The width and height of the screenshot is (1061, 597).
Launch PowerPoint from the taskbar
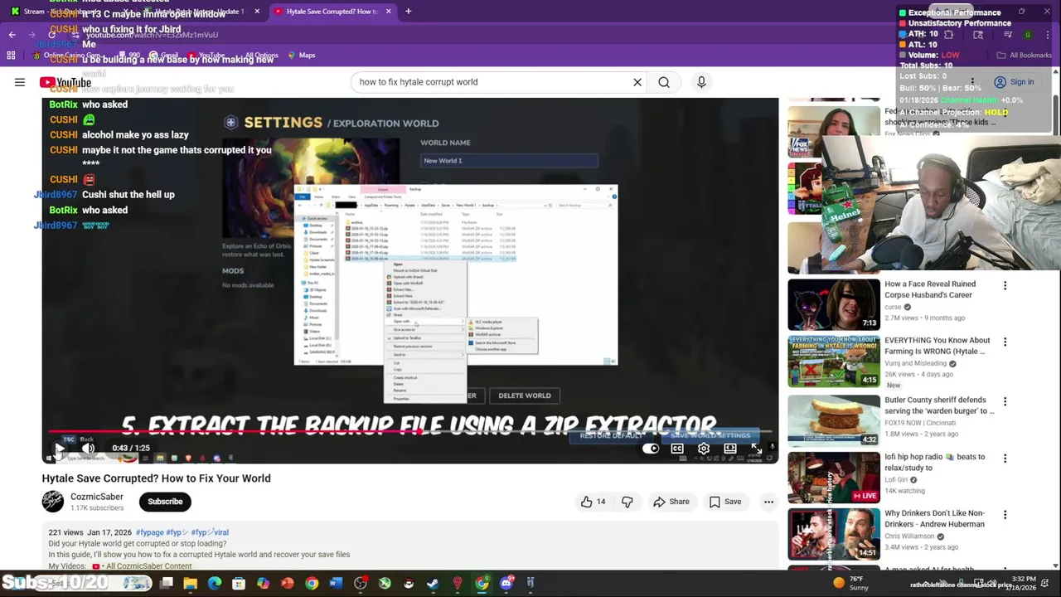287,584
